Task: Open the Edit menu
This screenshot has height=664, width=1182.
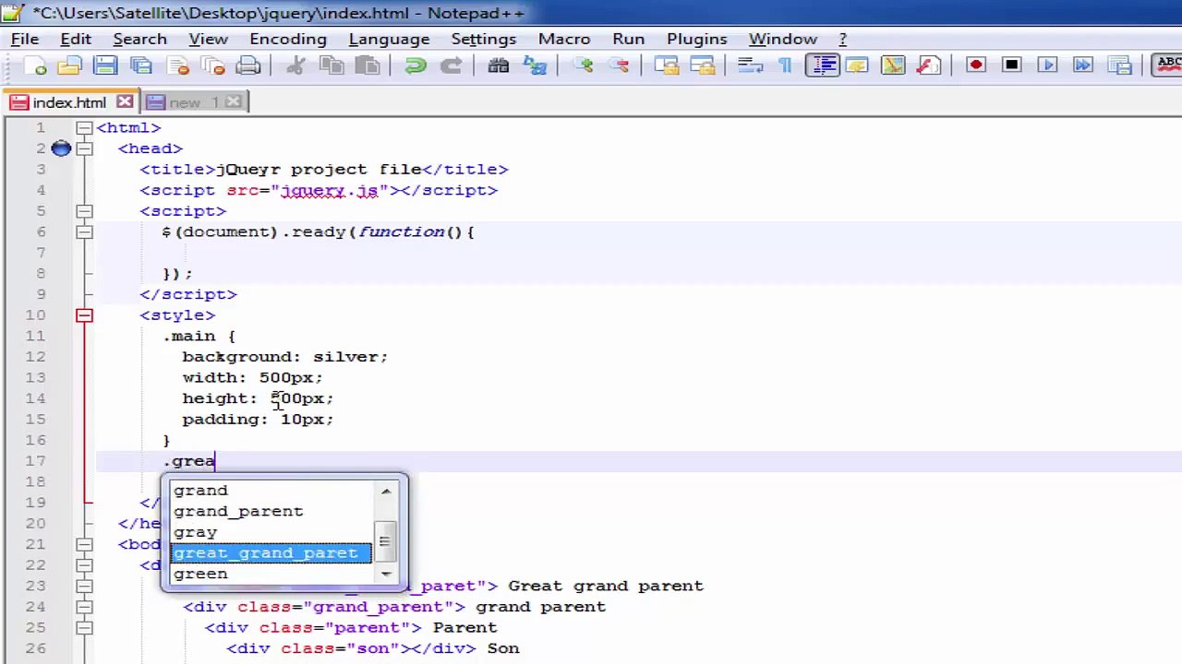Action: [x=76, y=39]
